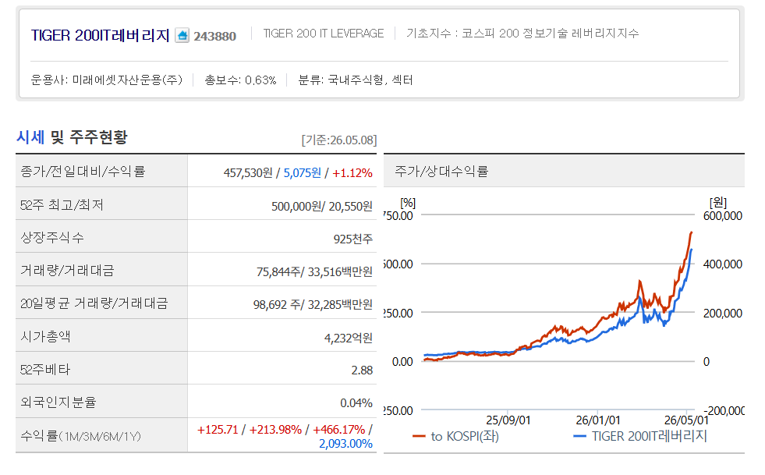Click the 2.88 beta value
The width and height of the screenshot is (765, 475).
pos(362,370)
